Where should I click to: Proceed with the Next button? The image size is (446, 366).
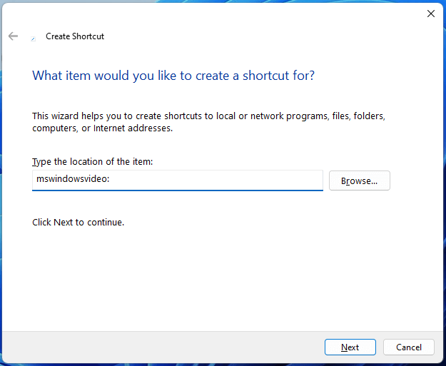tap(350, 347)
